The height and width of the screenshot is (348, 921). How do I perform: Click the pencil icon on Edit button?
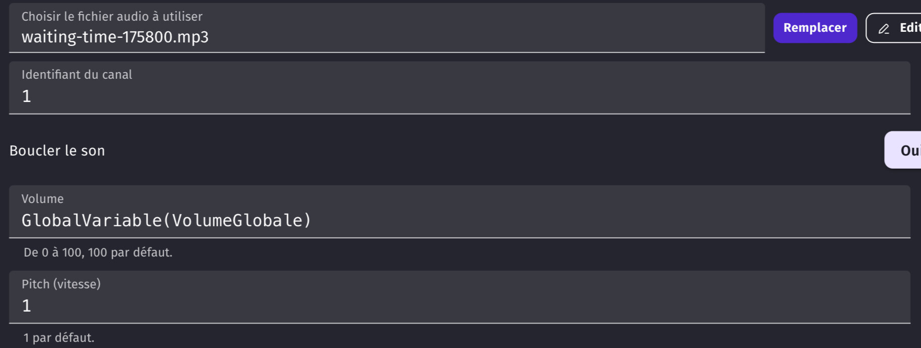884,29
